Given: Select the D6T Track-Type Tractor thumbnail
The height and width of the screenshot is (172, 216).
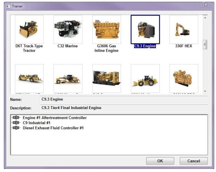Looking at the screenshot, I should pyautogui.click(x=29, y=29).
